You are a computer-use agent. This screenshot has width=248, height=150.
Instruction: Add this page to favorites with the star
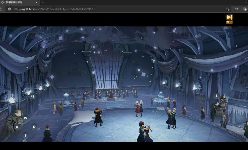click(228, 9)
